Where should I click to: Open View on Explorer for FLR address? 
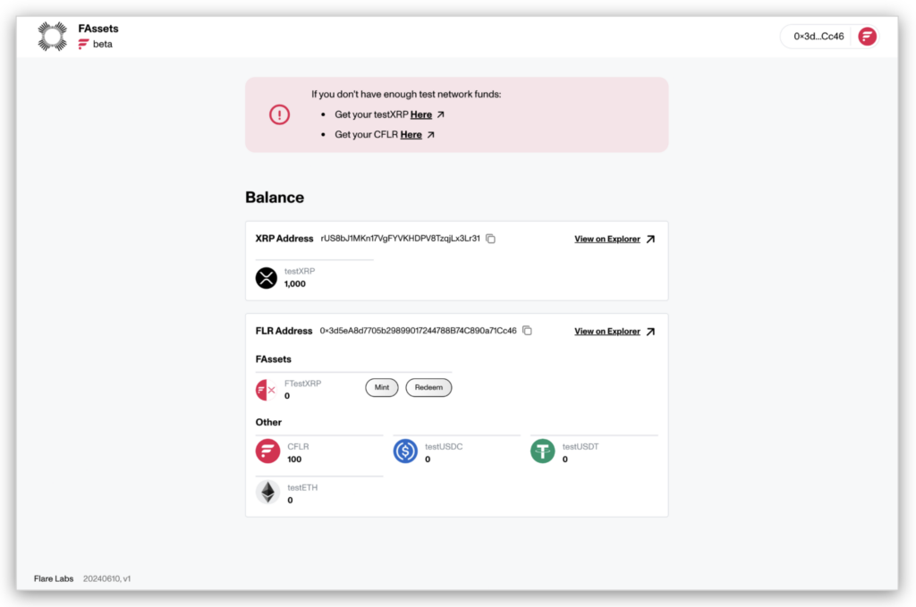pyautogui.click(x=614, y=332)
